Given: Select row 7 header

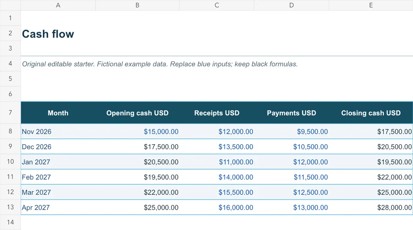Looking at the screenshot, I should [10, 112].
